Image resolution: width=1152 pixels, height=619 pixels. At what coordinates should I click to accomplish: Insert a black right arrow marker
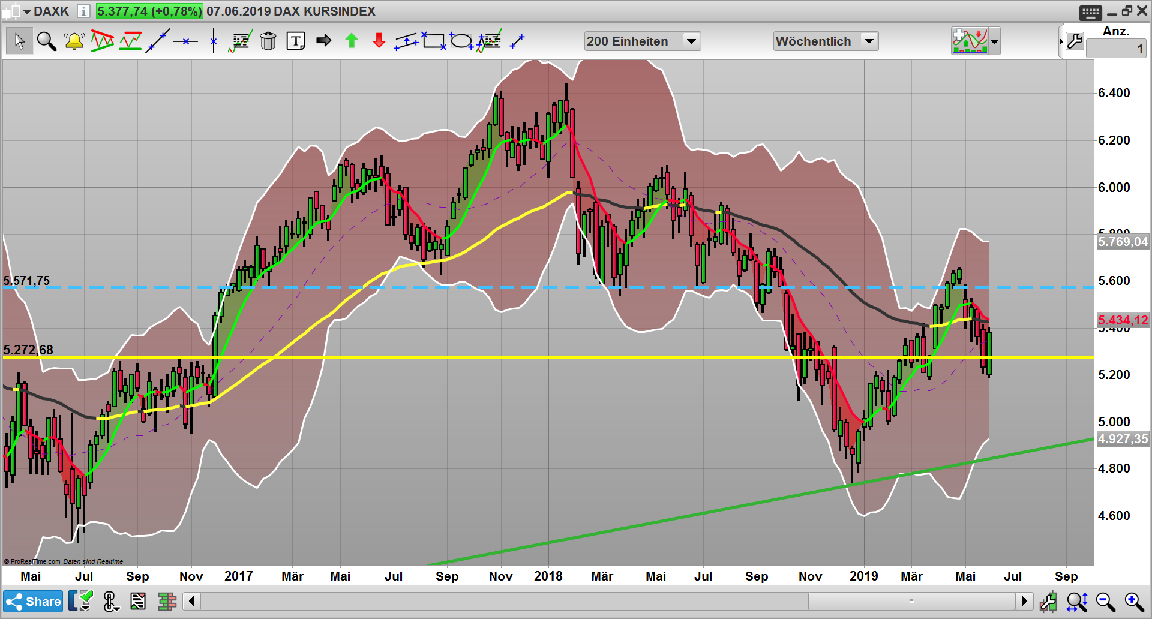tap(324, 40)
